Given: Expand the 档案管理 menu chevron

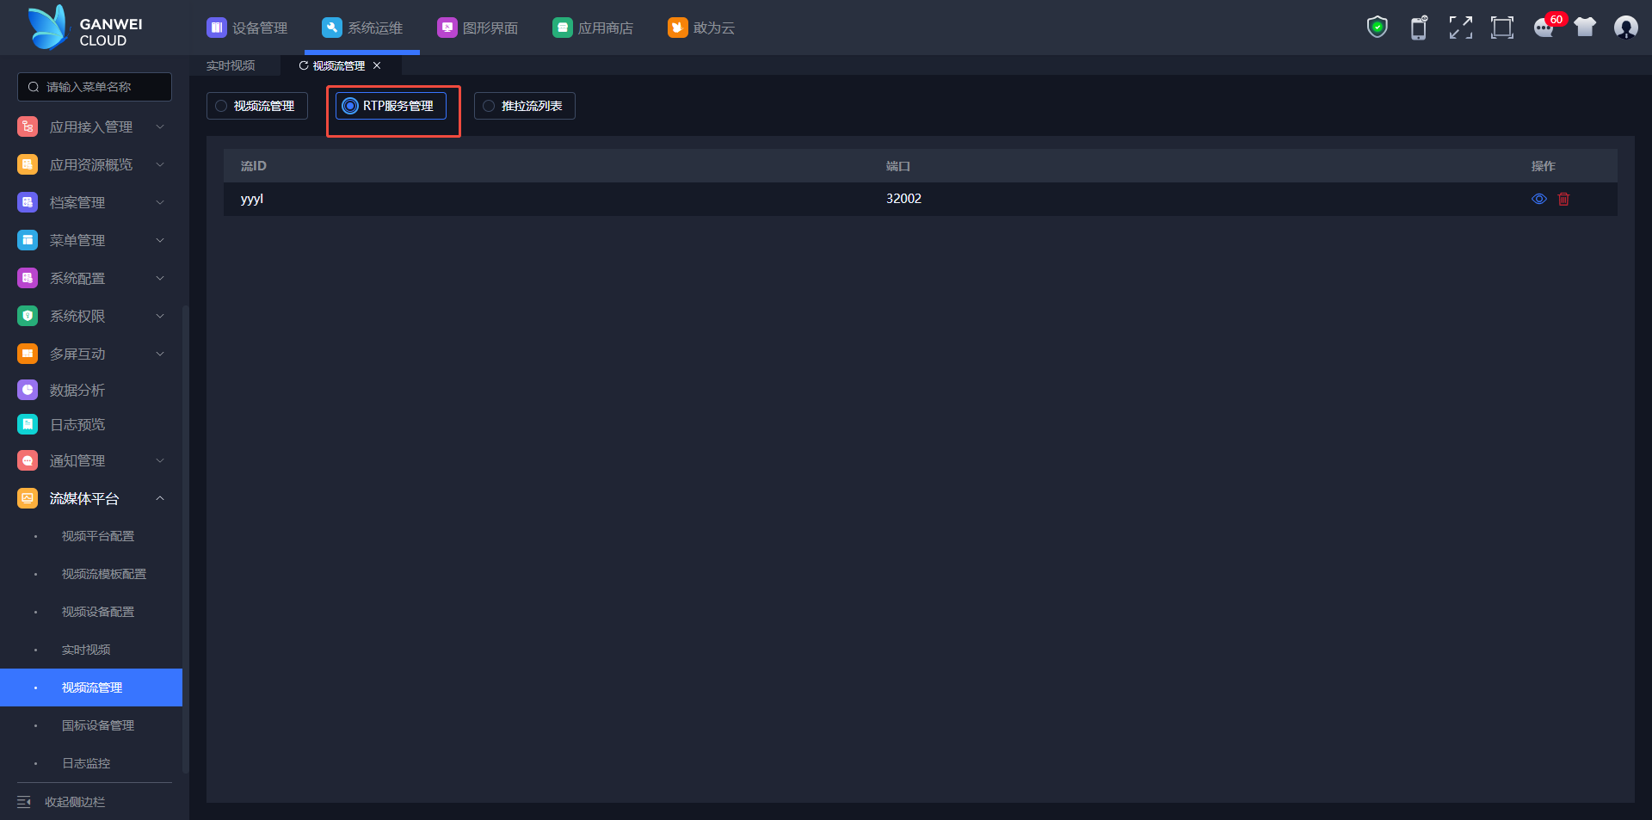Looking at the screenshot, I should (160, 202).
